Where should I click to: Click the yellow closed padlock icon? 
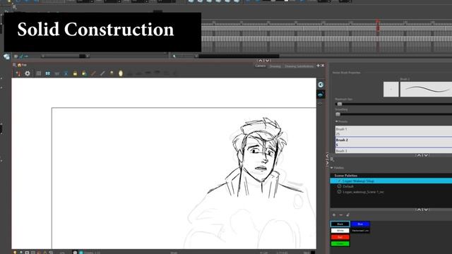coord(75,73)
